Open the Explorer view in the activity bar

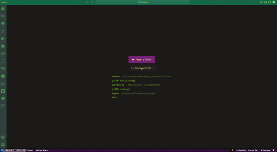(x=3, y=9)
